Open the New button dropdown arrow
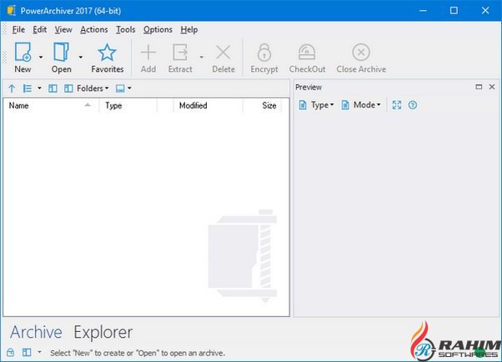Screen dimensions: 502x362 pos(41,57)
